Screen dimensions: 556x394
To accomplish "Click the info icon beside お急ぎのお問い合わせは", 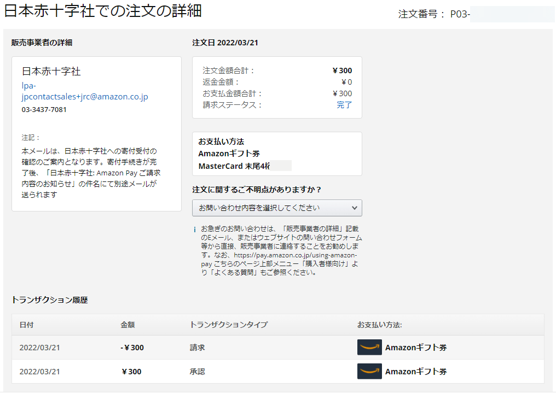I will point(195,230).
